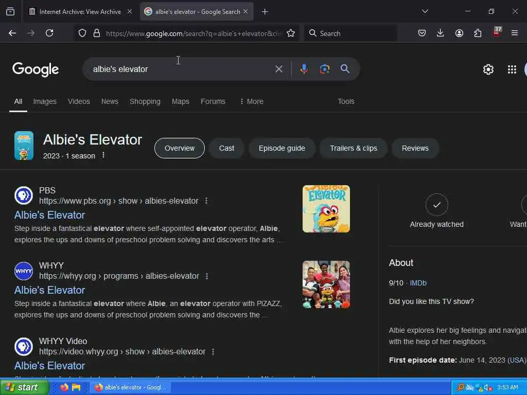This screenshot has width=527, height=395.
Task: Open a new tab with plus icon
Action: (265, 12)
